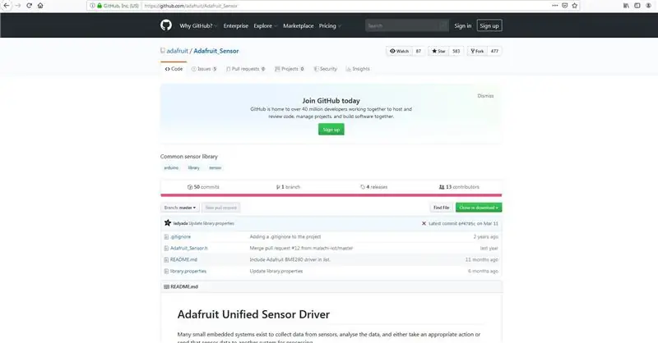Reload the page with refresh icon
The image size is (658, 343).
tap(29, 6)
